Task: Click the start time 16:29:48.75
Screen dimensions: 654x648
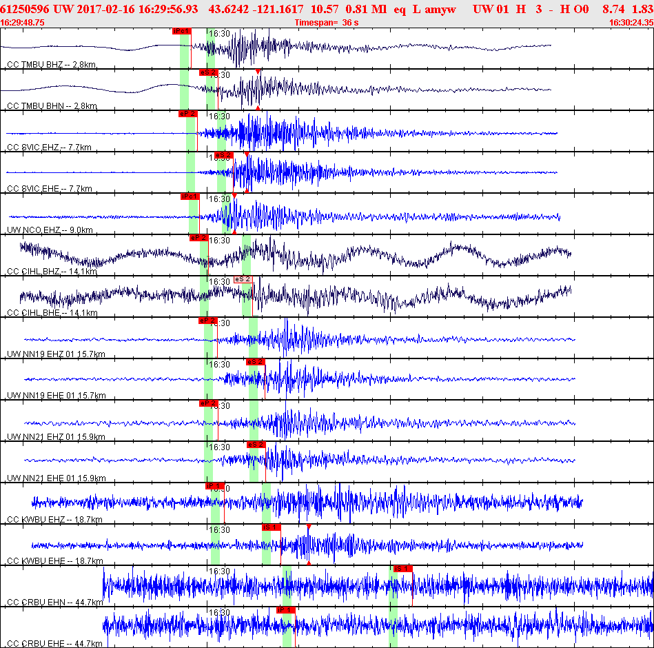Action: 23,23
